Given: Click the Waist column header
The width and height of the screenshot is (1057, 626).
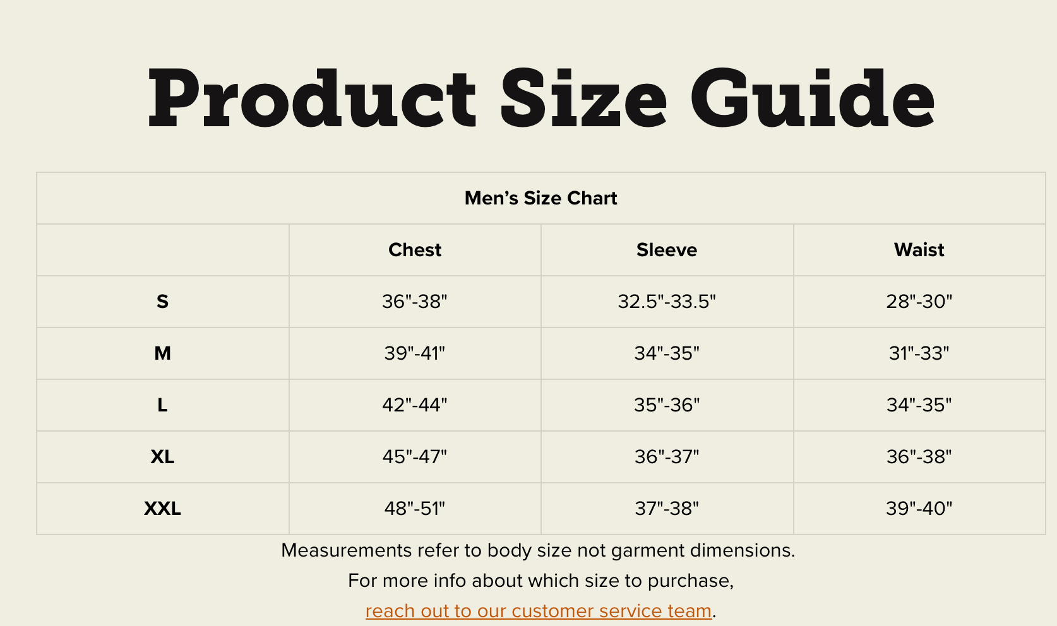Looking at the screenshot, I should (x=919, y=250).
